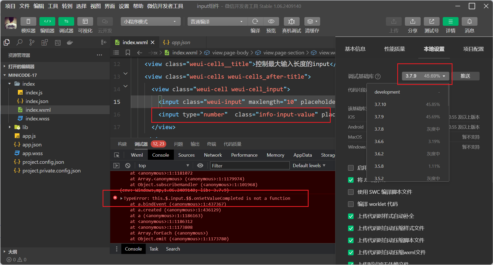This screenshot has height=265, width=493.
Task: Uncheck 上传代码时样式自动补全
Action: pos(351,216)
